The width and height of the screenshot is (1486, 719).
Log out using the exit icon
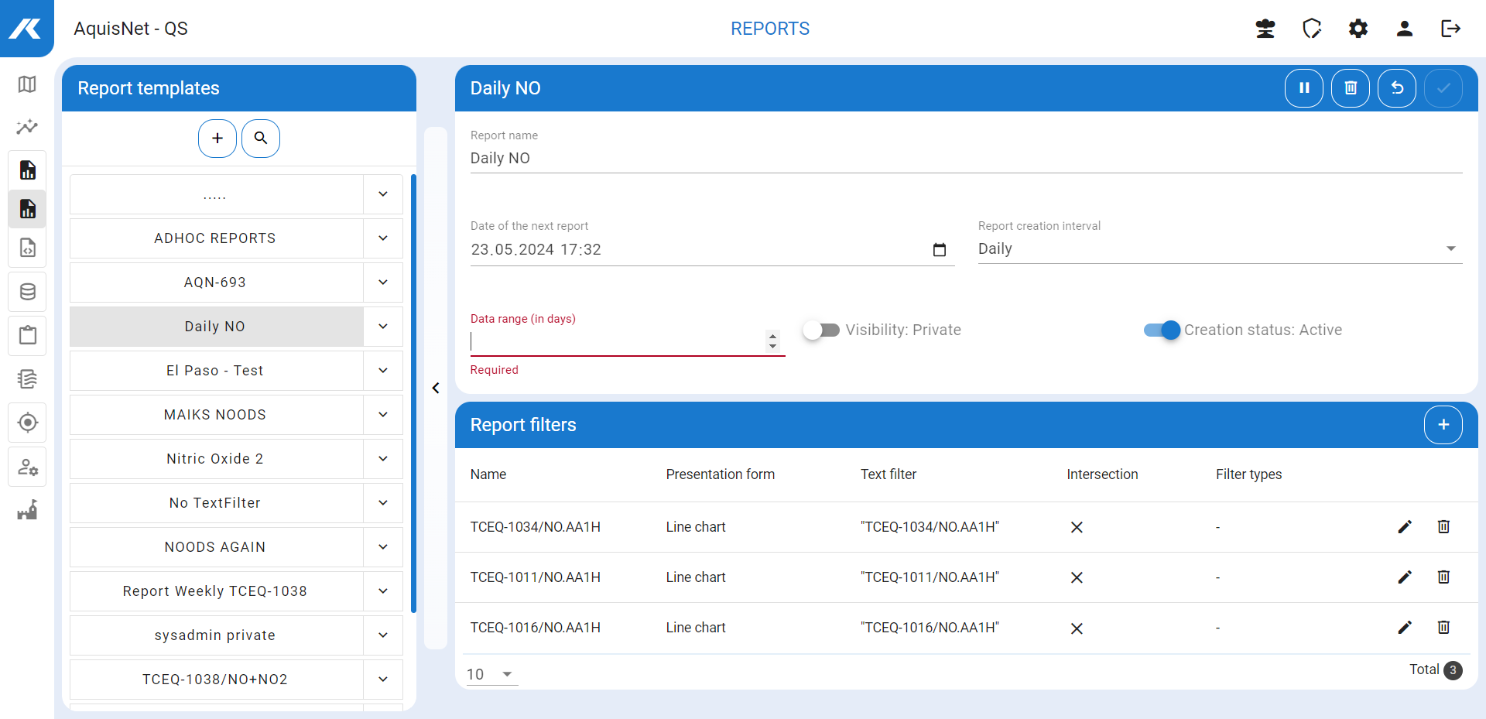(1450, 29)
